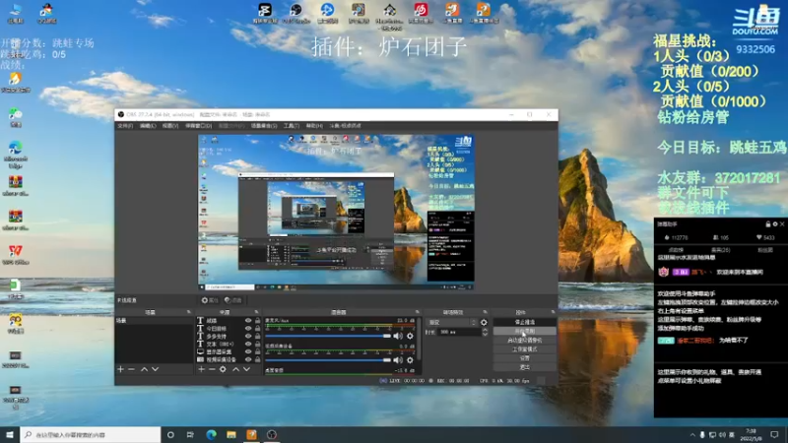Click the Start Recording button
The image size is (788, 443).
525,332
